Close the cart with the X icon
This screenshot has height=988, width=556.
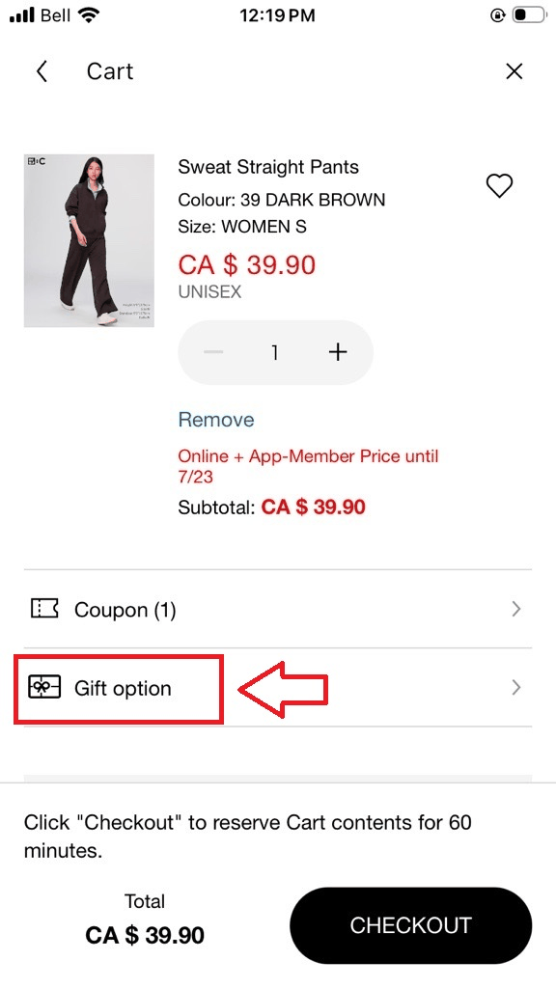[514, 71]
